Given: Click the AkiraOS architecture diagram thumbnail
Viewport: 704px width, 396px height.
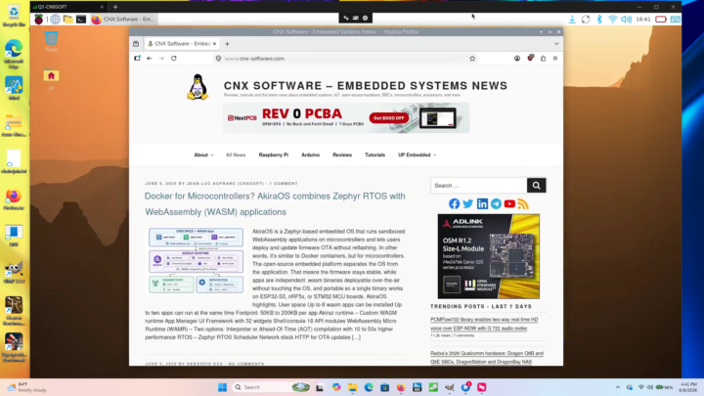Looking at the screenshot, I should pyautogui.click(x=196, y=260).
